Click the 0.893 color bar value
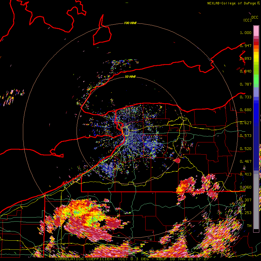Viewport: 261px width, 261px height. tap(246, 58)
